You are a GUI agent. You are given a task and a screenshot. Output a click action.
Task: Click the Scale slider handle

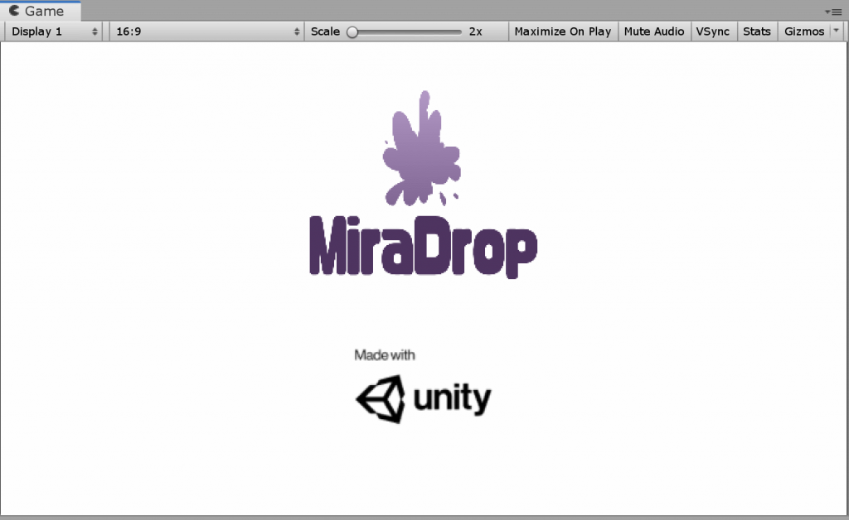click(352, 31)
